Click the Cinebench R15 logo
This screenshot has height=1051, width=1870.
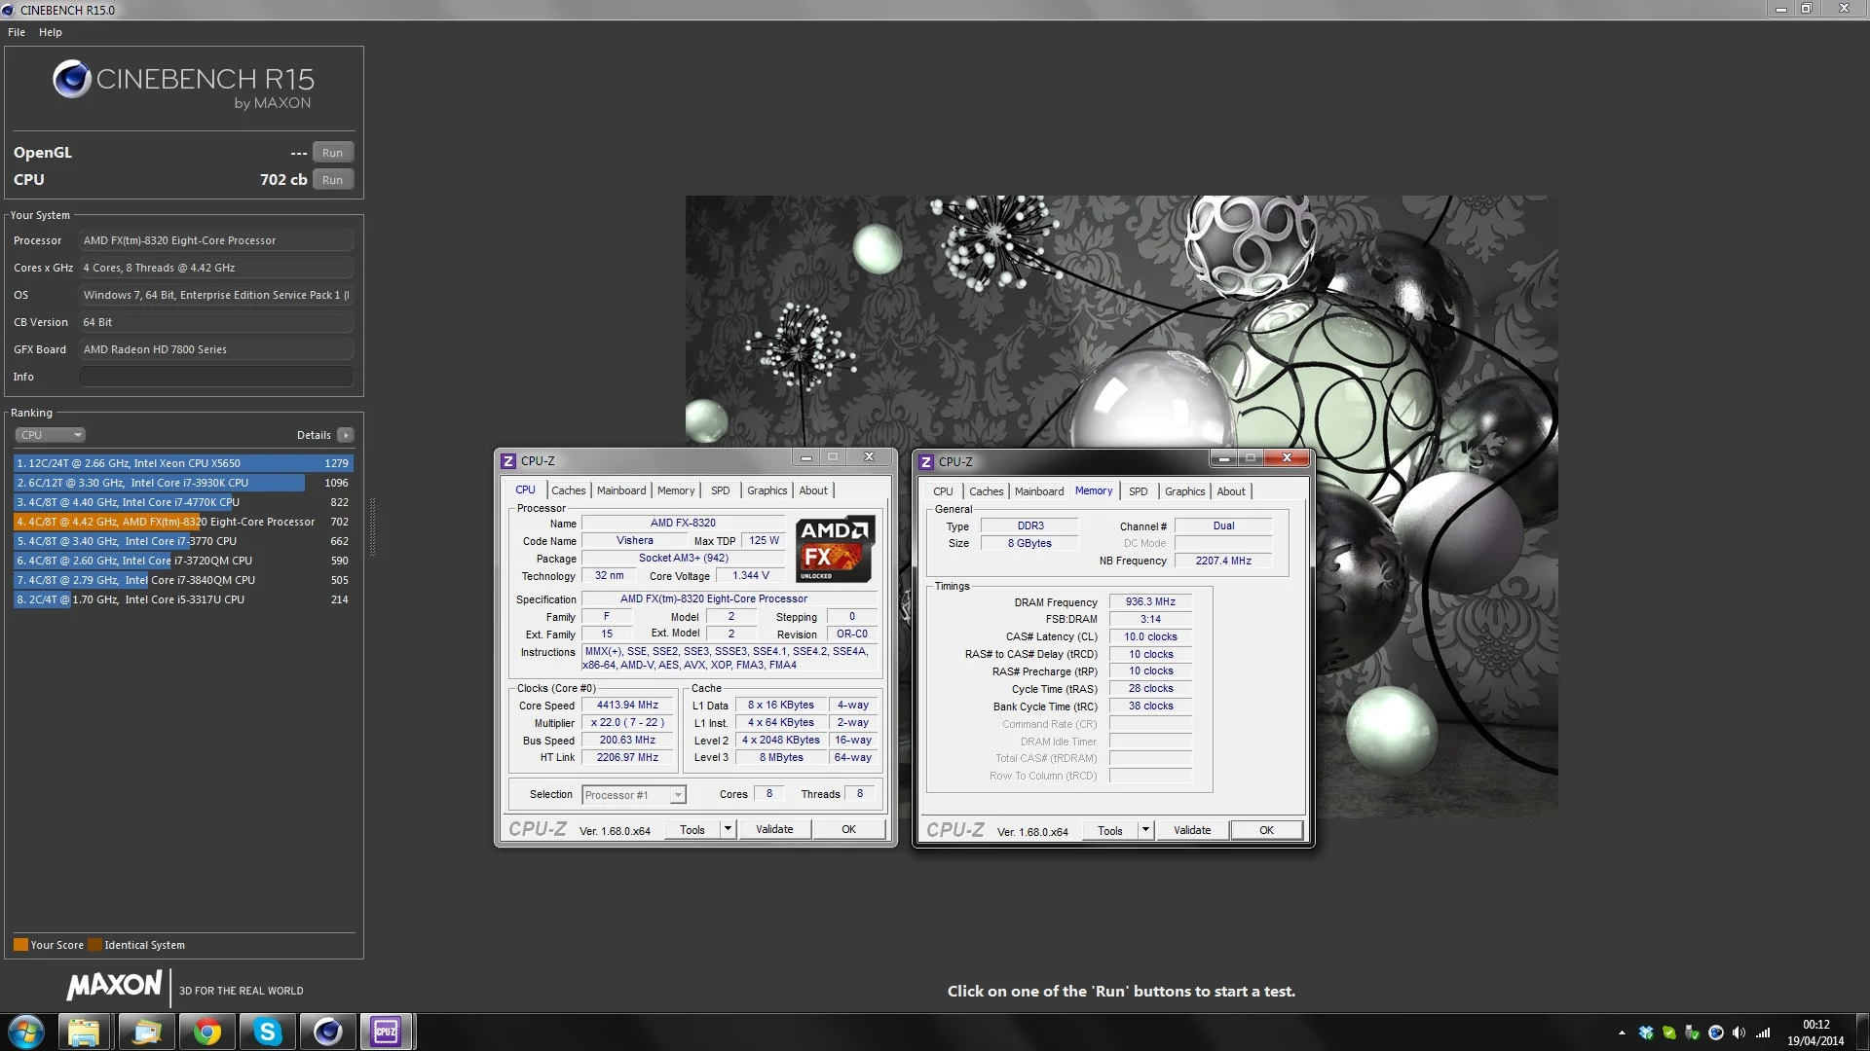183,84
